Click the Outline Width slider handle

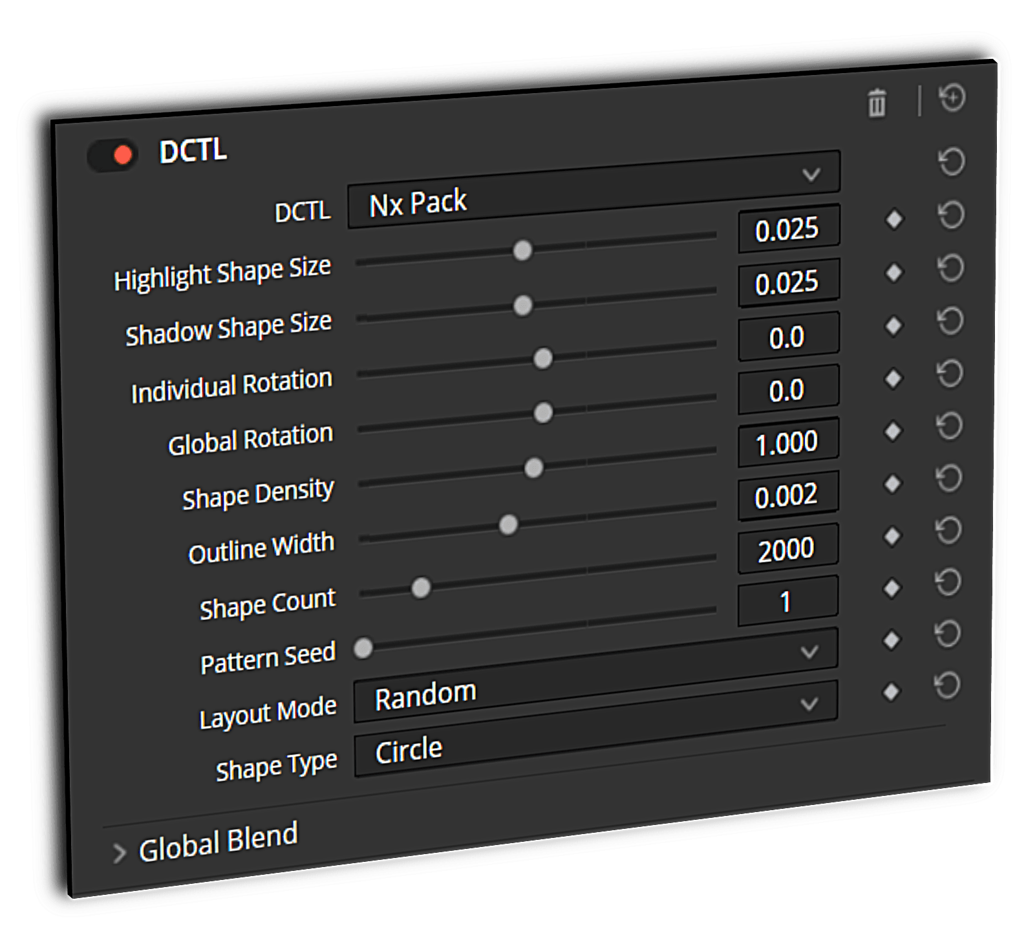click(x=509, y=524)
